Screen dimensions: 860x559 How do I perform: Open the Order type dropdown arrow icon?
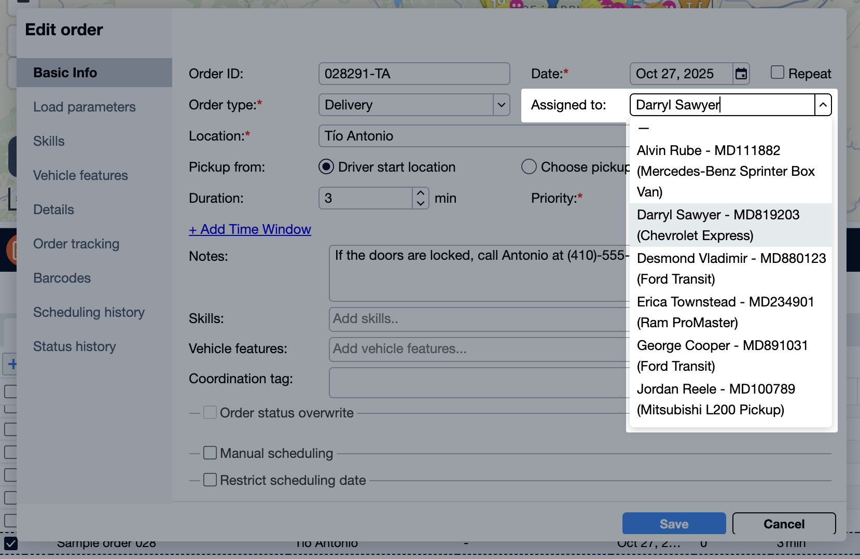pos(501,105)
